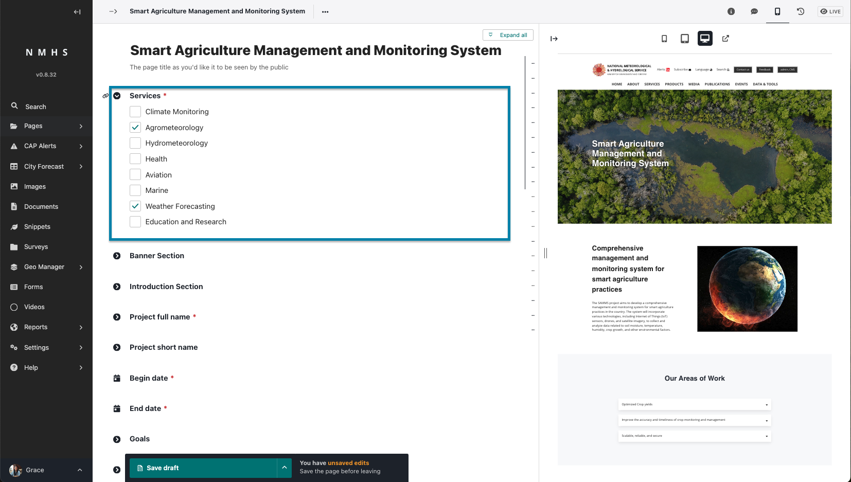Toggle the preview panel mobile icon

pyautogui.click(x=777, y=11)
